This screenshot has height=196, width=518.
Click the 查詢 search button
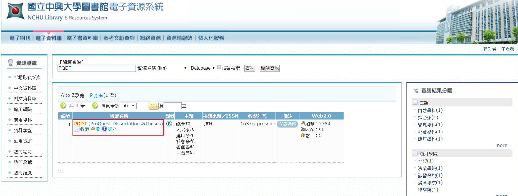pyautogui.click(x=250, y=68)
